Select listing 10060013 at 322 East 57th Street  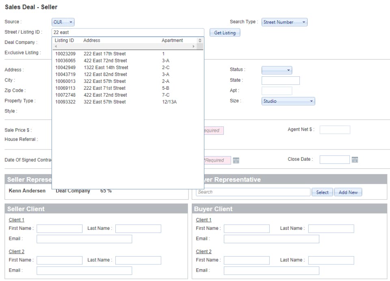(128, 81)
